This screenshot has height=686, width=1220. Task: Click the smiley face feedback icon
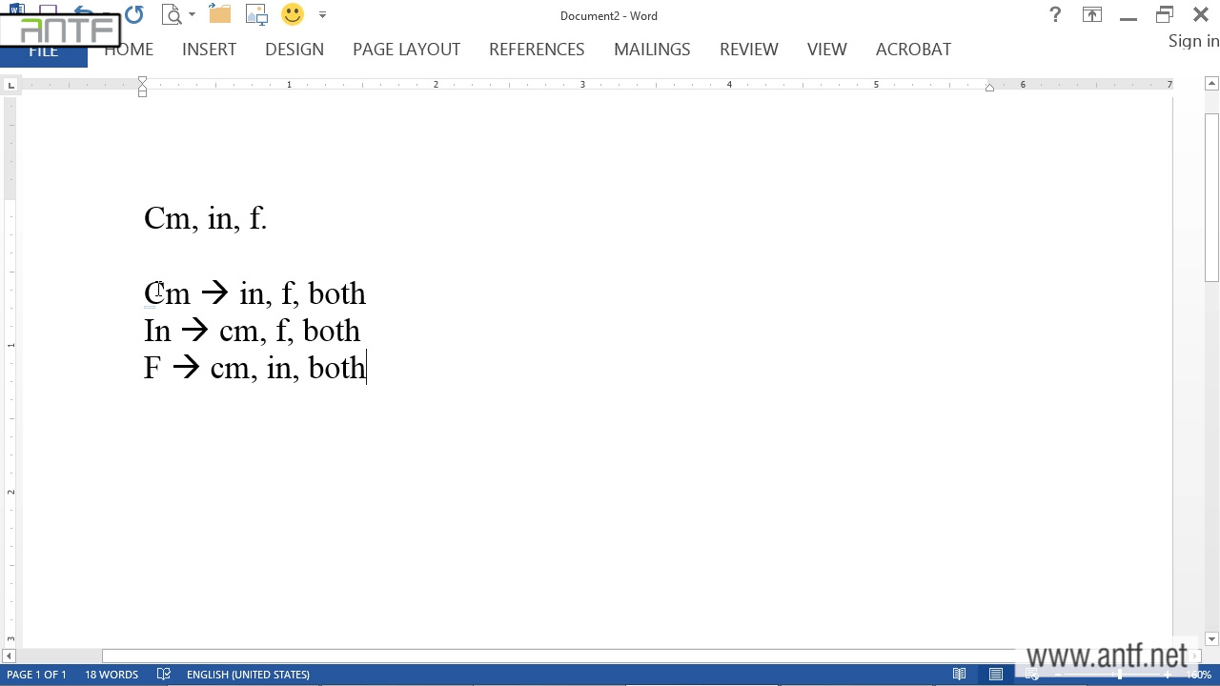coord(293,14)
